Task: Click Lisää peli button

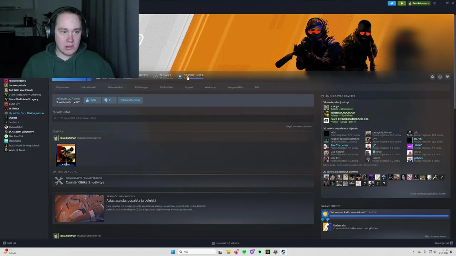Action: point(10,243)
